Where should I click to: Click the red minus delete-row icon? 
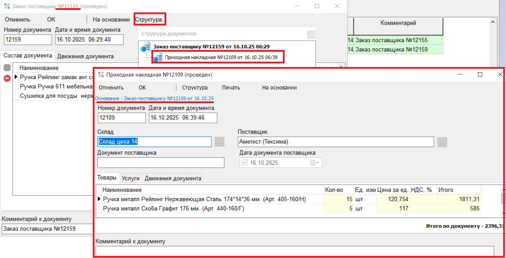pyautogui.click(x=7, y=78)
